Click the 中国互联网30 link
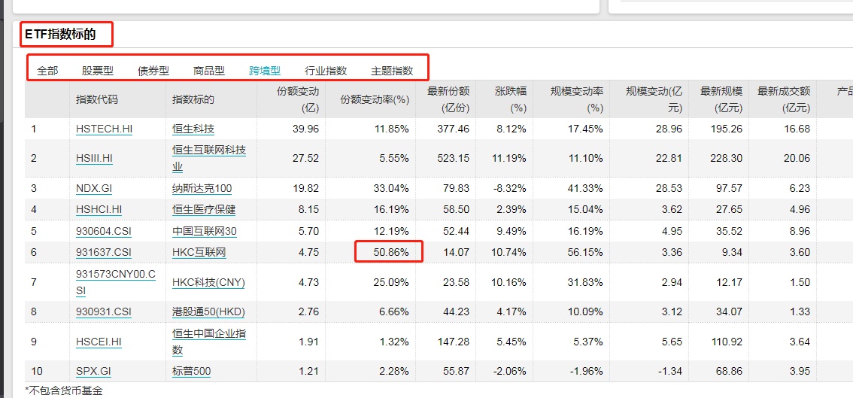This screenshot has width=853, height=398. (204, 231)
